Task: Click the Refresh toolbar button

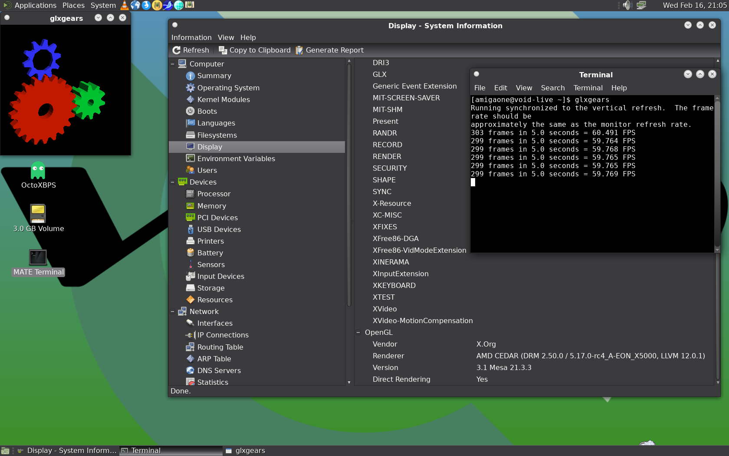Action: [x=191, y=50]
